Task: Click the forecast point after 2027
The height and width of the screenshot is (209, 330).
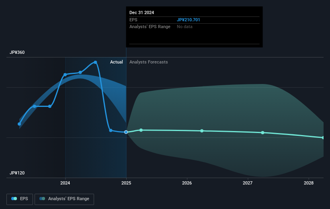Action: tap(262, 133)
